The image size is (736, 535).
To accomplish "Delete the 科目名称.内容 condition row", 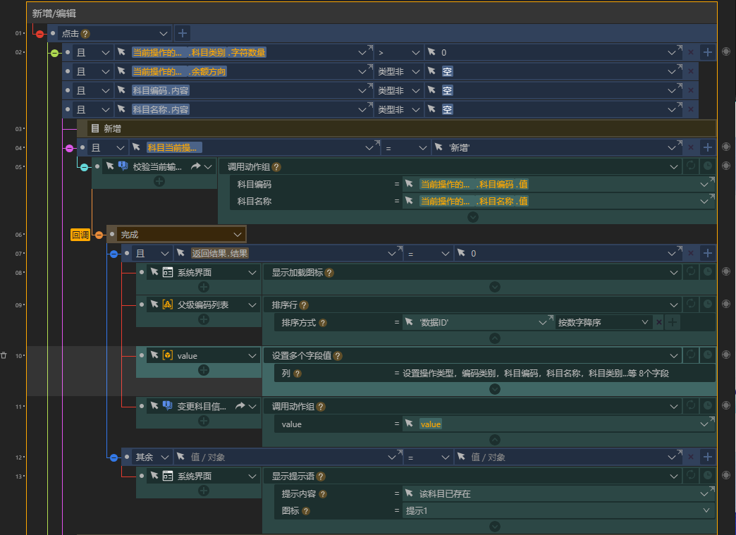I will tap(690, 109).
